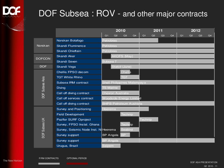Click the 'DOF' group label next to Skandi Vega
Image resolution: width=224 pixels, height=168 pixels.
tap(43, 66)
